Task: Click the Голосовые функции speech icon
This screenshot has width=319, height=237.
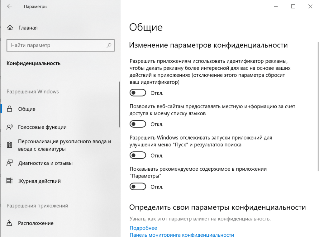Action: click(x=10, y=127)
